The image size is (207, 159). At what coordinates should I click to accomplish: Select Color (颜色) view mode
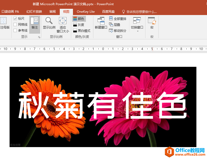[x=79, y=19]
